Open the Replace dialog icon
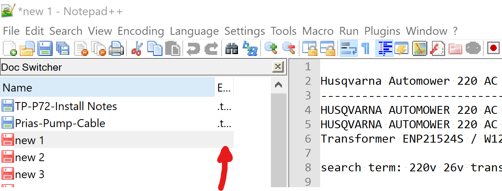The height and width of the screenshot is (191, 502). 250,48
